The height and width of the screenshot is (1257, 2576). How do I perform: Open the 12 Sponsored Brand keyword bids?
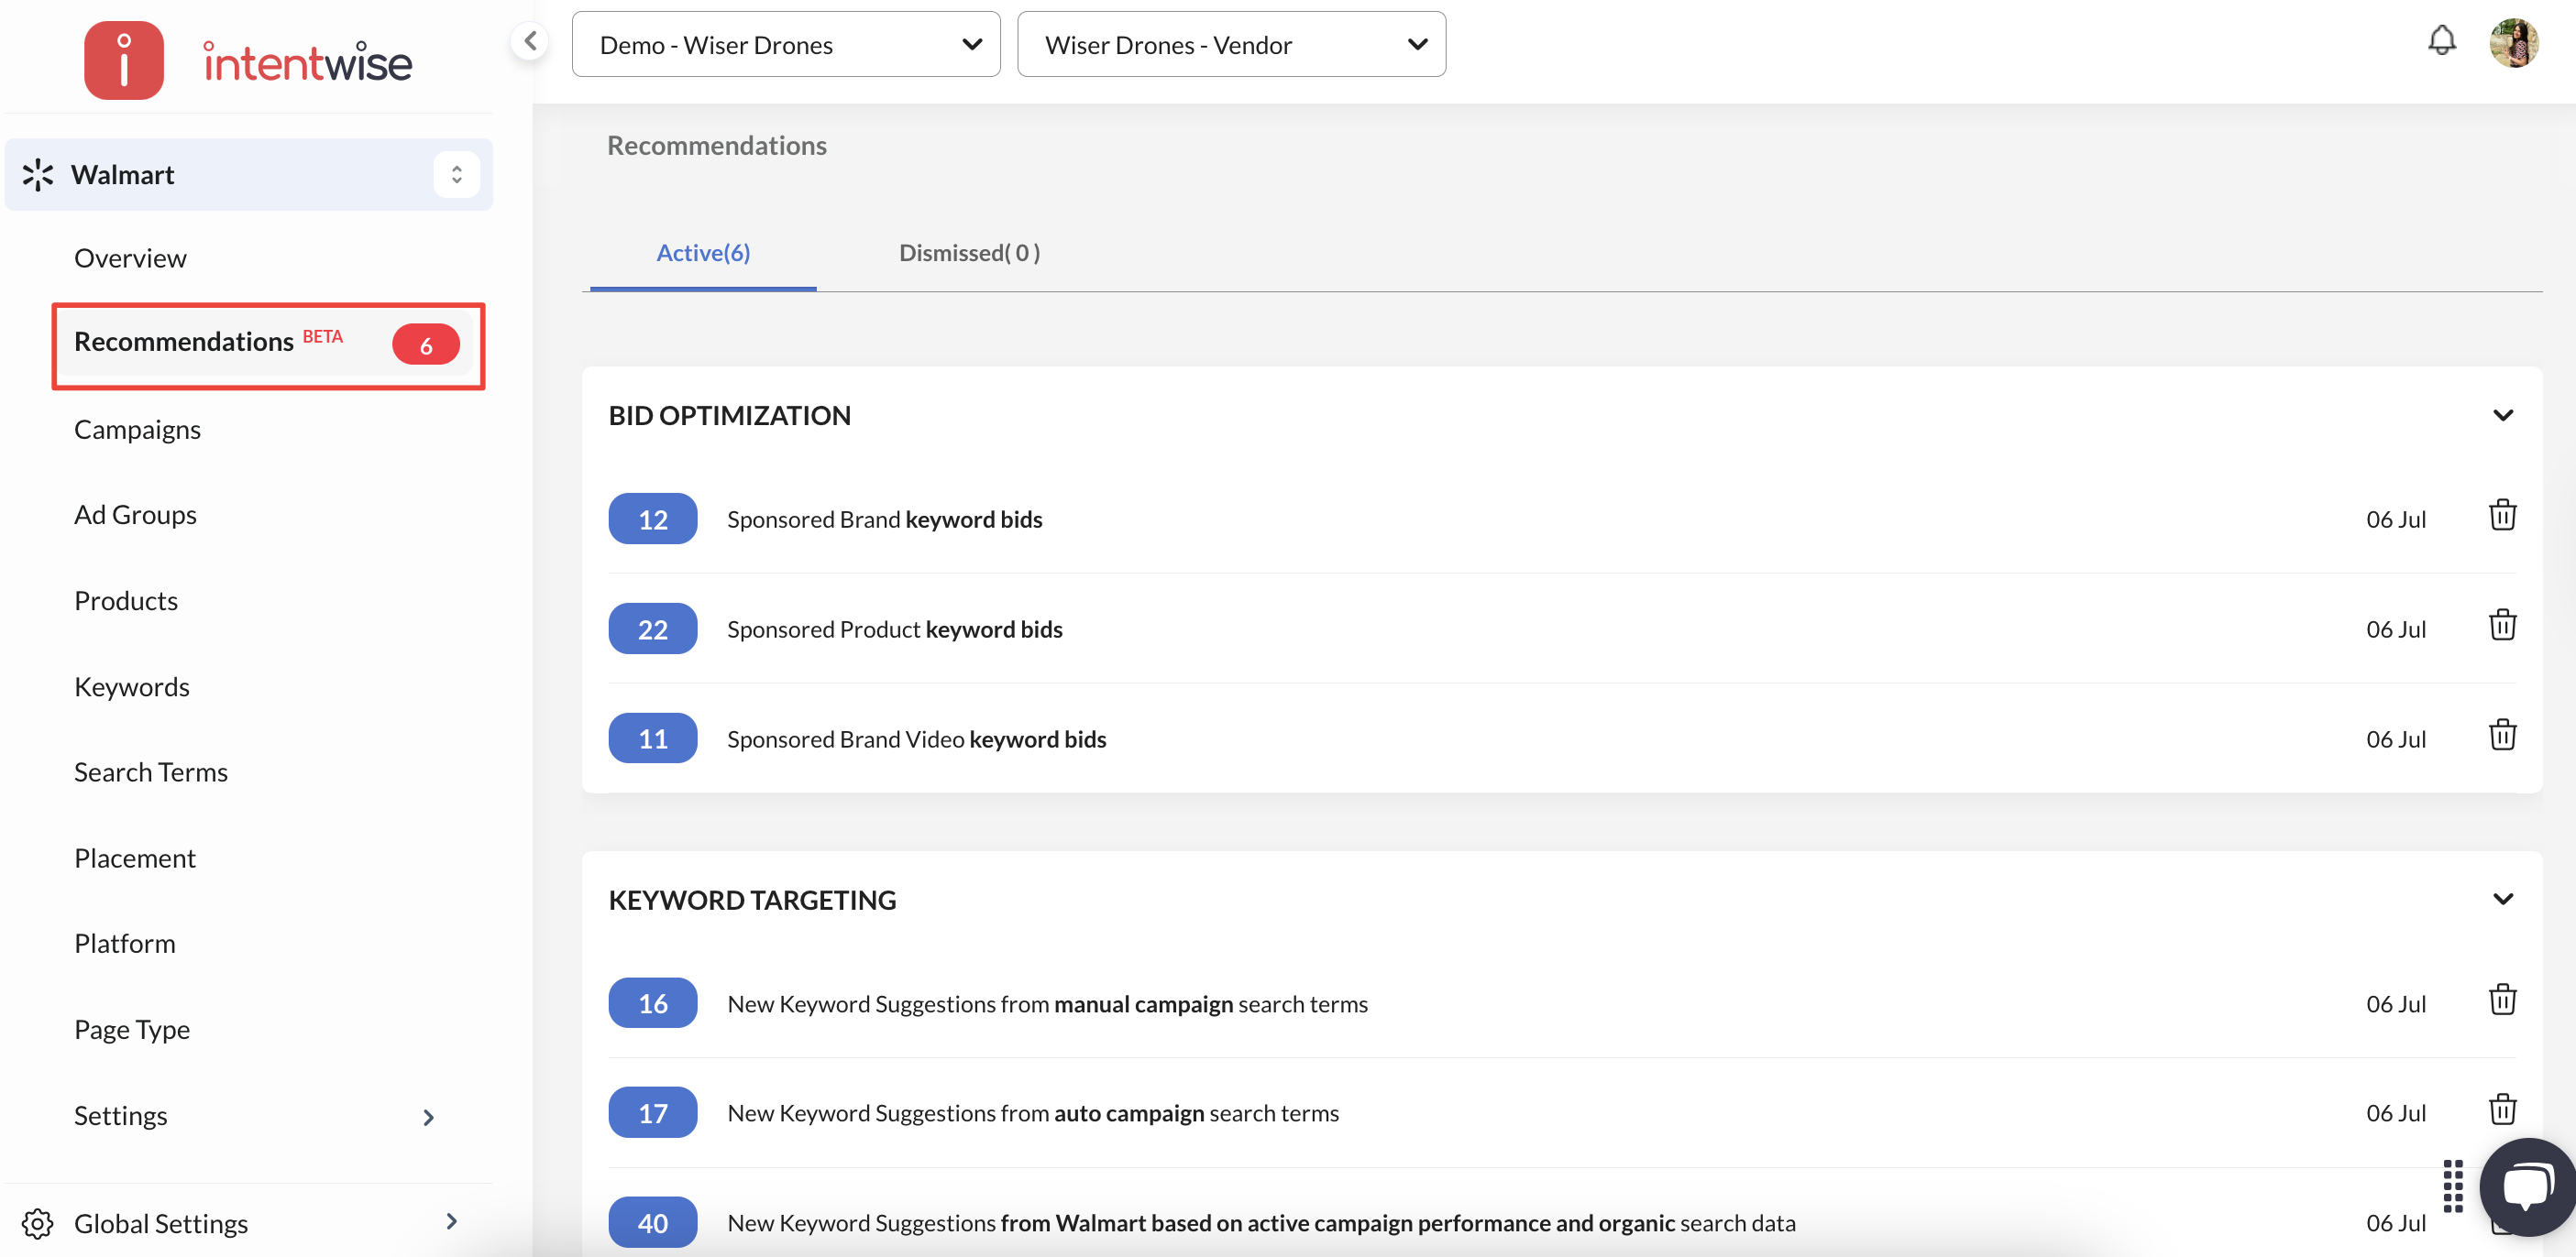coord(652,519)
